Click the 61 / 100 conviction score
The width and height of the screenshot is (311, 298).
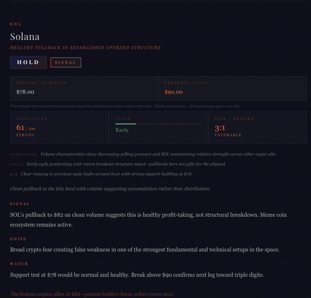click(x=26, y=127)
